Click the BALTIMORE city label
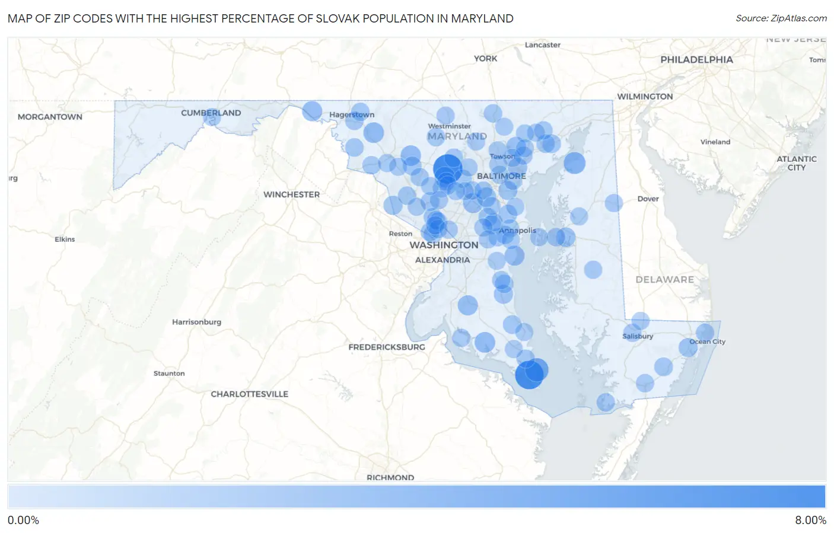The height and width of the screenshot is (533, 834). [x=501, y=176]
